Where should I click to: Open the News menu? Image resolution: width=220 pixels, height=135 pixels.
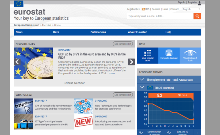tap(19, 32)
